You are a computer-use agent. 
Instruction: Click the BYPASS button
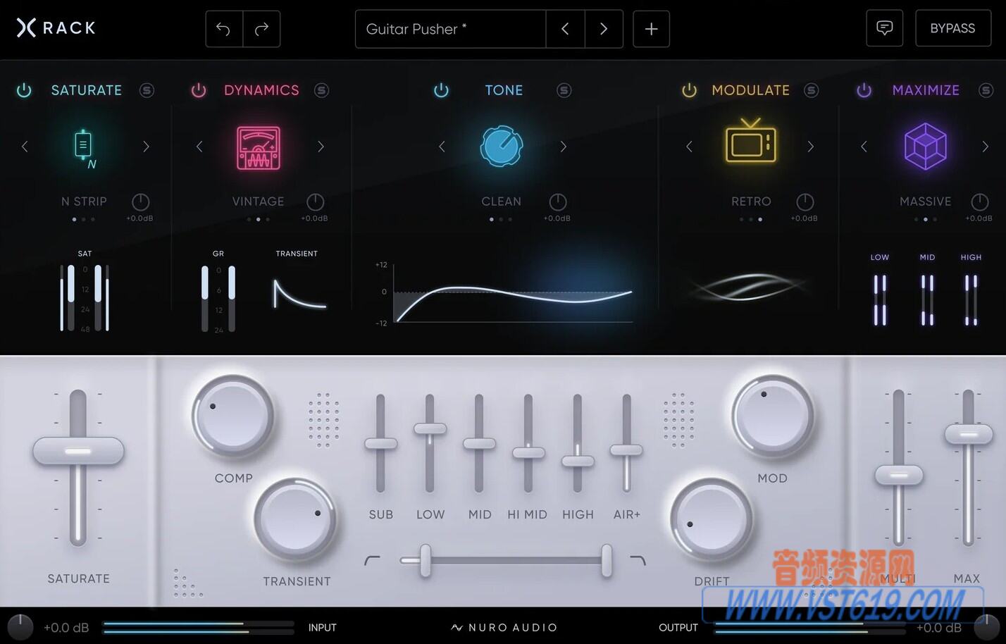952,28
